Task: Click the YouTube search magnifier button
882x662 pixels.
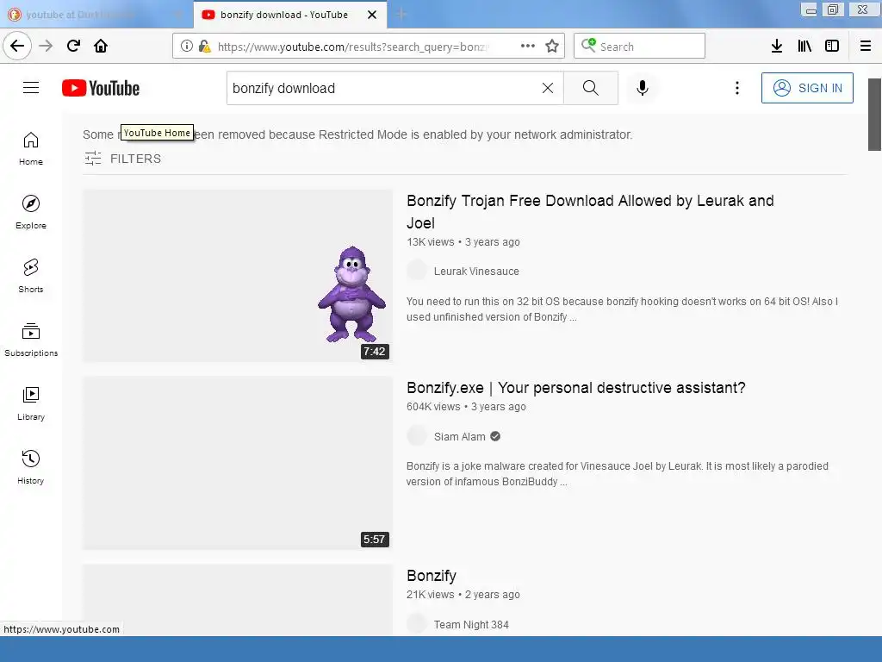Action: [x=591, y=88]
